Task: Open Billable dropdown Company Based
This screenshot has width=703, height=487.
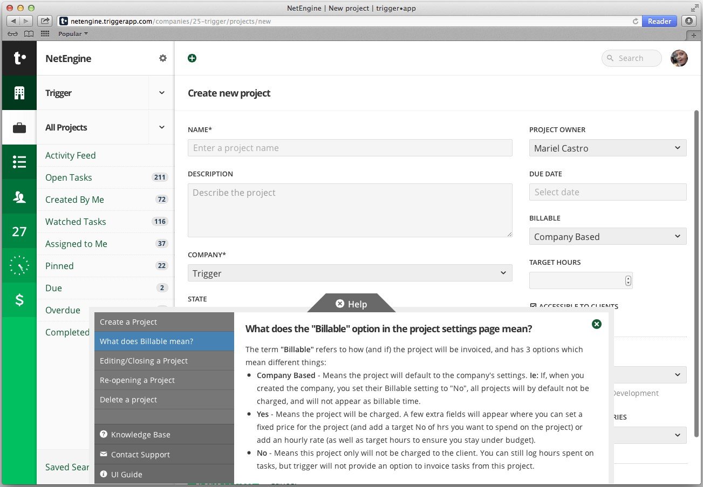Action: [x=608, y=236]
